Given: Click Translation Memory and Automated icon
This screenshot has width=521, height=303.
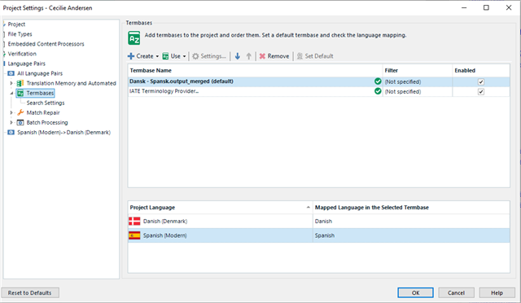Looking at the screenshot, I should [x=20, y=83].
